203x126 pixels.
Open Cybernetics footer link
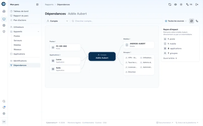click(52, 123)
